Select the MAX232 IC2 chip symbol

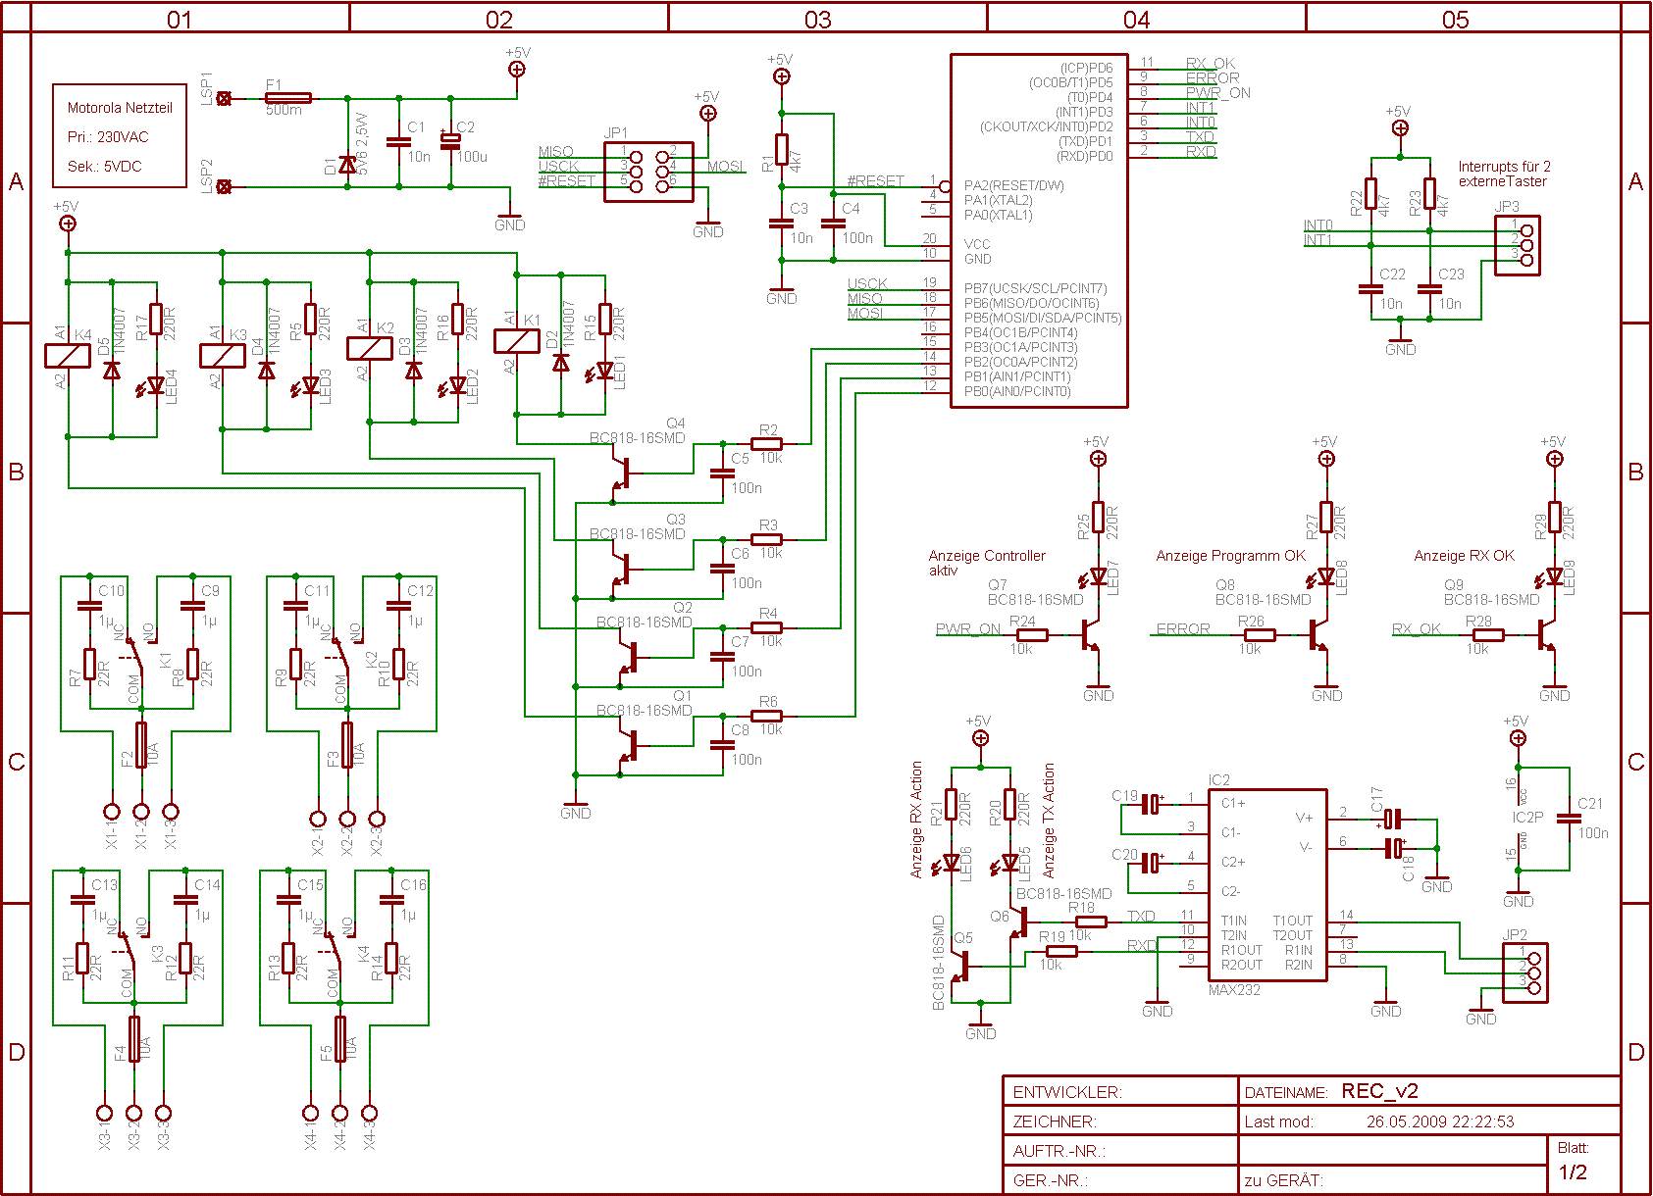click(1267, 884)
